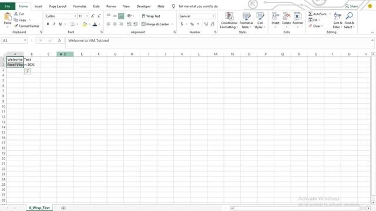
Task: Toggle Bottom Align vertical alignment
Action: tap(121, 16)
